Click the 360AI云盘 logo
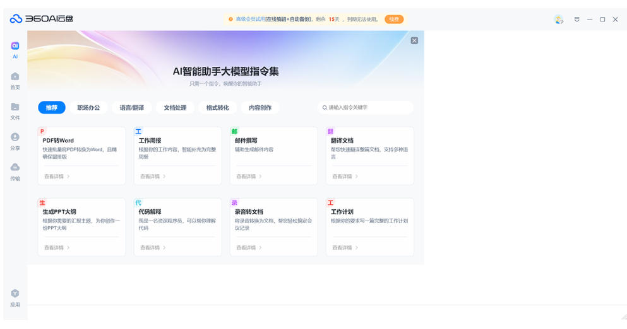Screen dimensions: 627x329 pyautogui.click(x=42, y=19)
